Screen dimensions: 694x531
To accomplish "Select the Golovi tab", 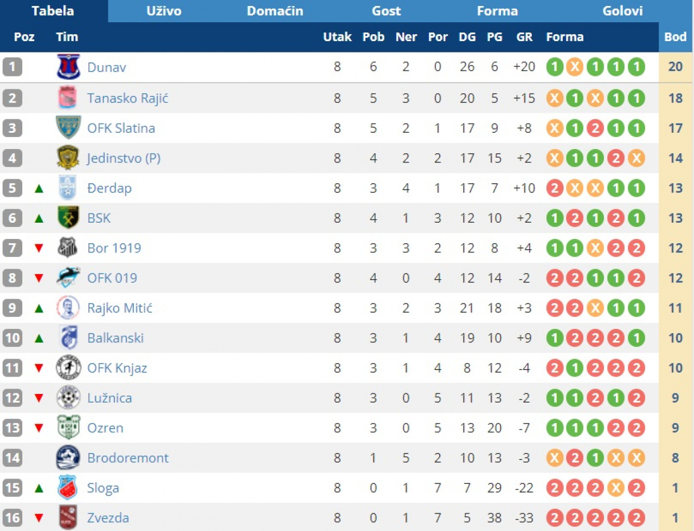I will (x=622, y=11).
